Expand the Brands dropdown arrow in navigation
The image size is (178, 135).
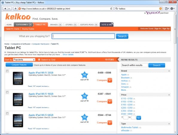(x=60, y=25)
